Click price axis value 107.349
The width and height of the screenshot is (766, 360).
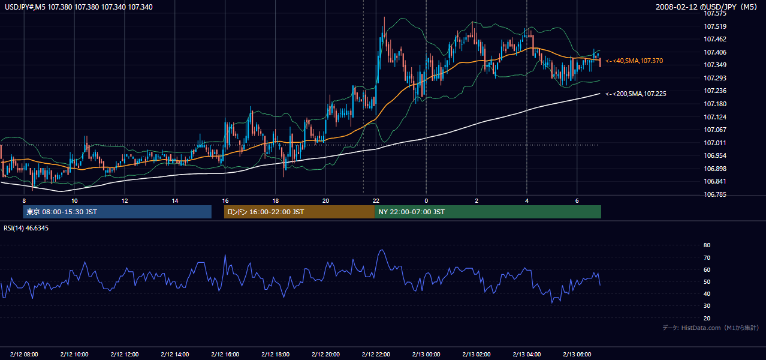[x=715, y=65]
